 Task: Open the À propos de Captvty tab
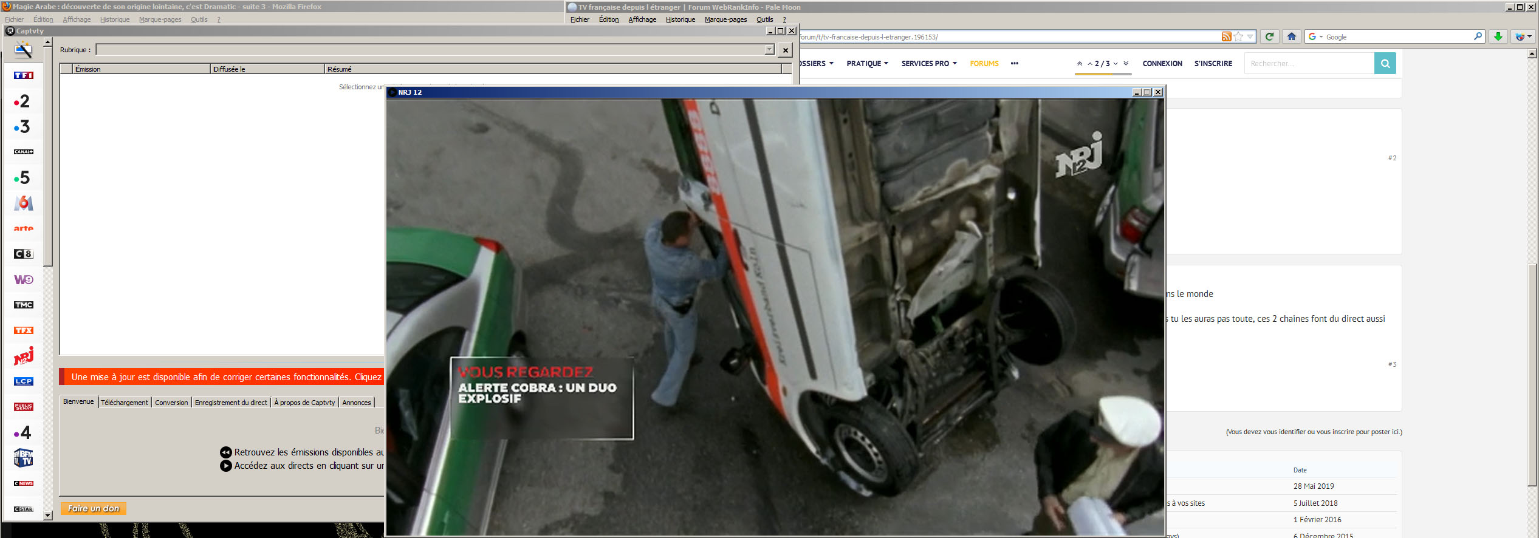pos(304,403)
